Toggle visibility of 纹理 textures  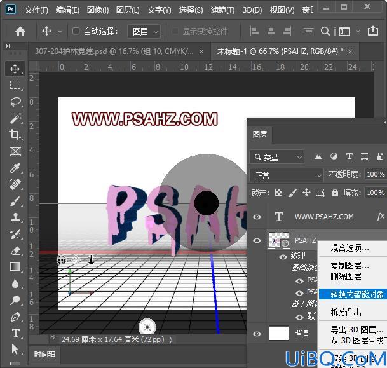coord(283,257)
